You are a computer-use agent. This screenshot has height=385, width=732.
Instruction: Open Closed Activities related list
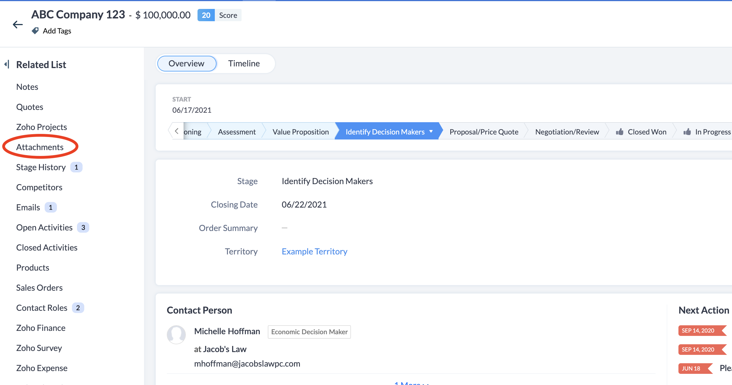(x=47, y=247)
